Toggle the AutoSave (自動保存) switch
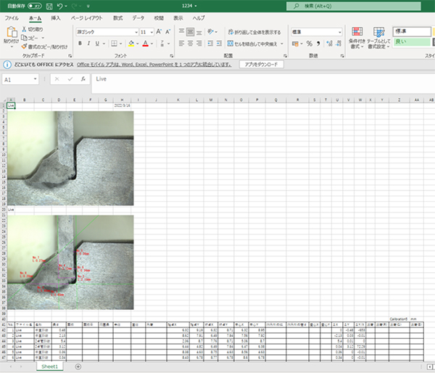 [x=33, y=6]
